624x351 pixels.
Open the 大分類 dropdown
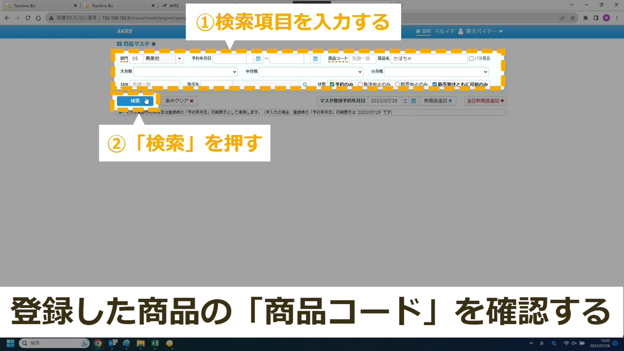pos(185,71)
